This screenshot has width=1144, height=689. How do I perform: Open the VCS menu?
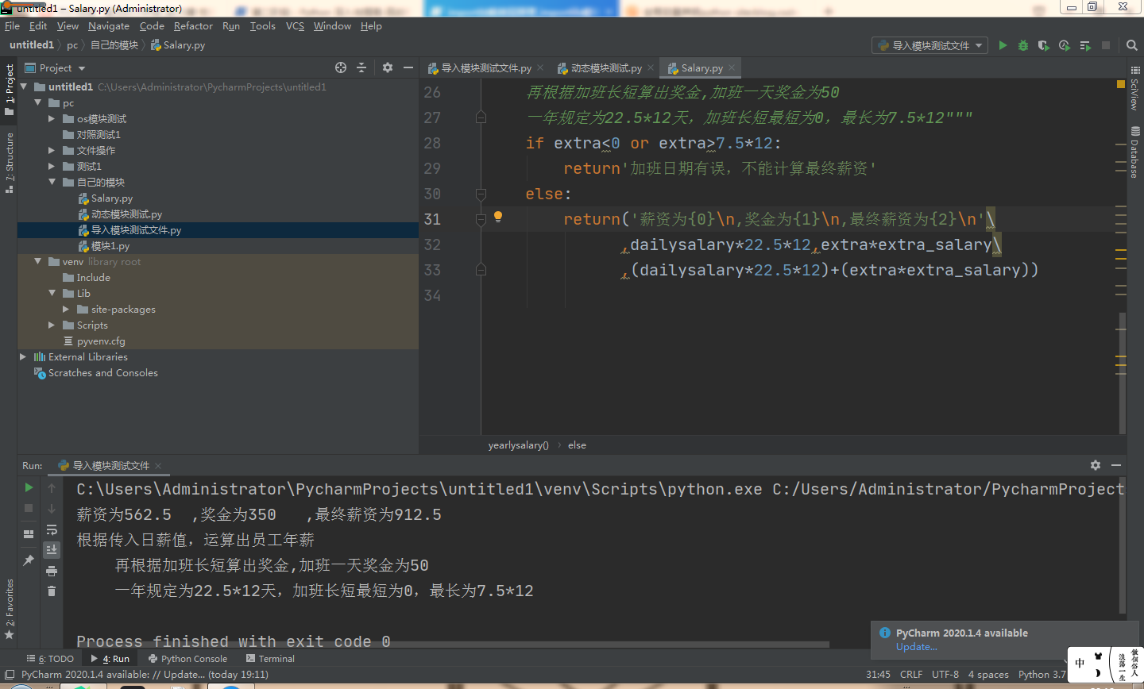(x=295, y=26)
